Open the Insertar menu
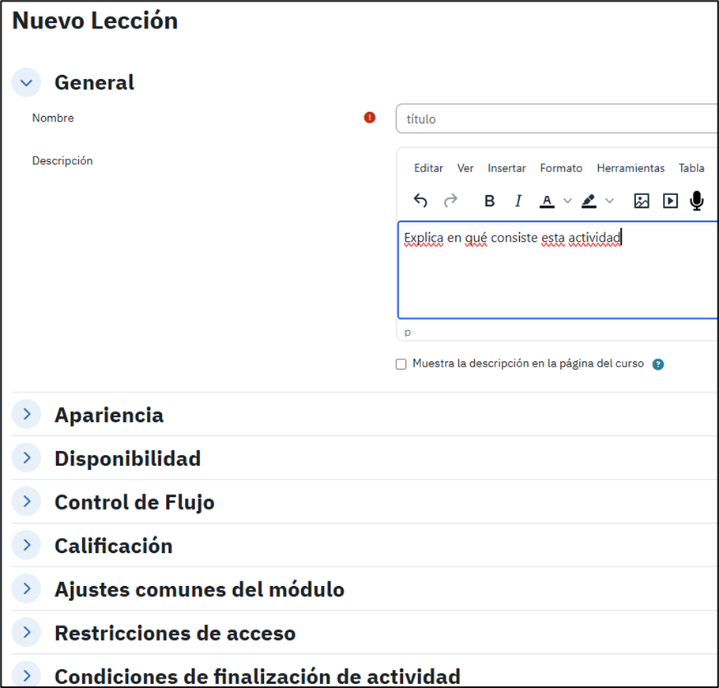This screenshot has height=688, width=719. point(506,168)
